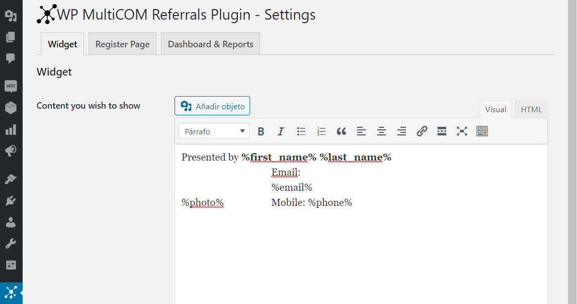This screenshot has width=577, height=304.
Task: Click the page vertical scrollbar
Action: tap(572, 152)
